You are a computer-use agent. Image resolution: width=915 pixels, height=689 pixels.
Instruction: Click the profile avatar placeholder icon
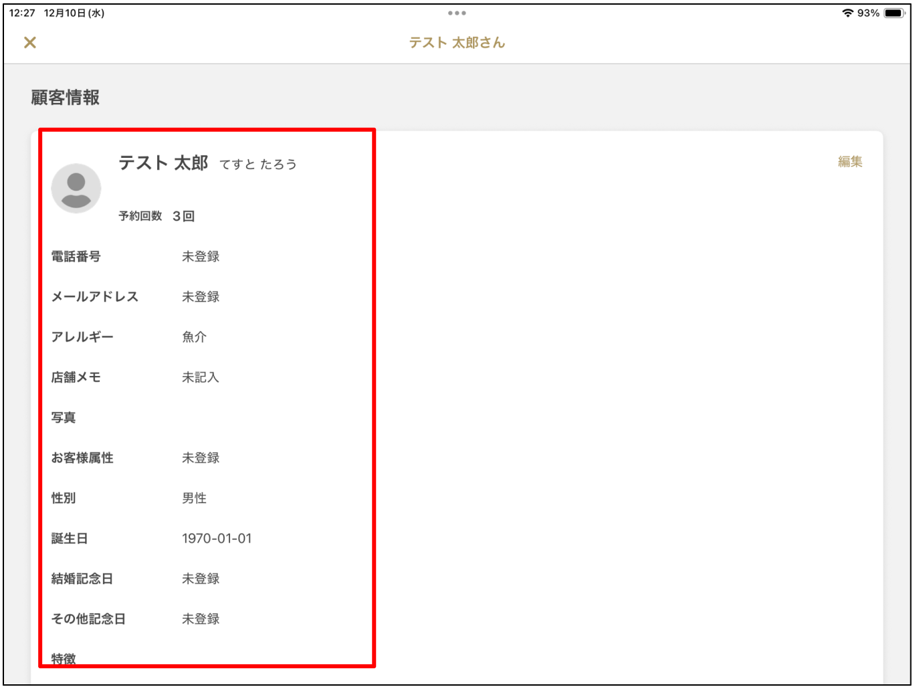point(76,188)
